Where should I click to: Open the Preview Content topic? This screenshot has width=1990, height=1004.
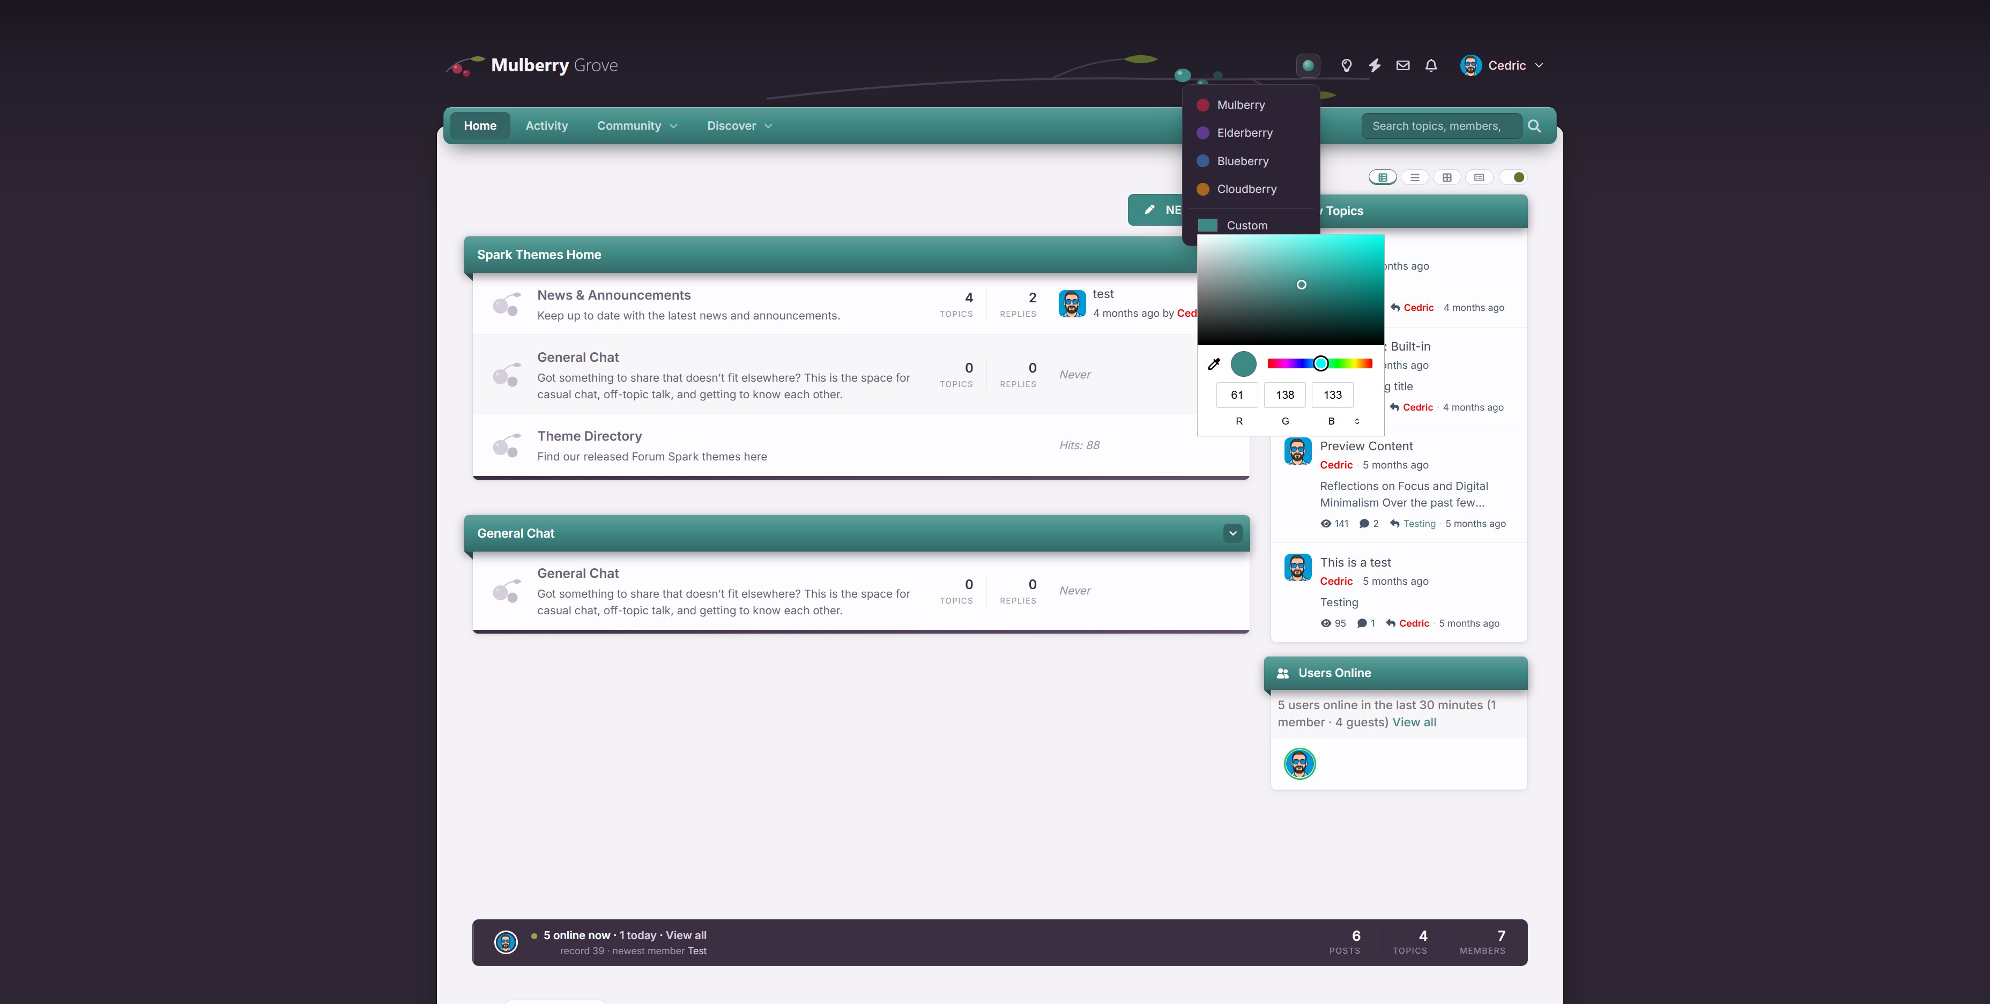(1366, 445)
